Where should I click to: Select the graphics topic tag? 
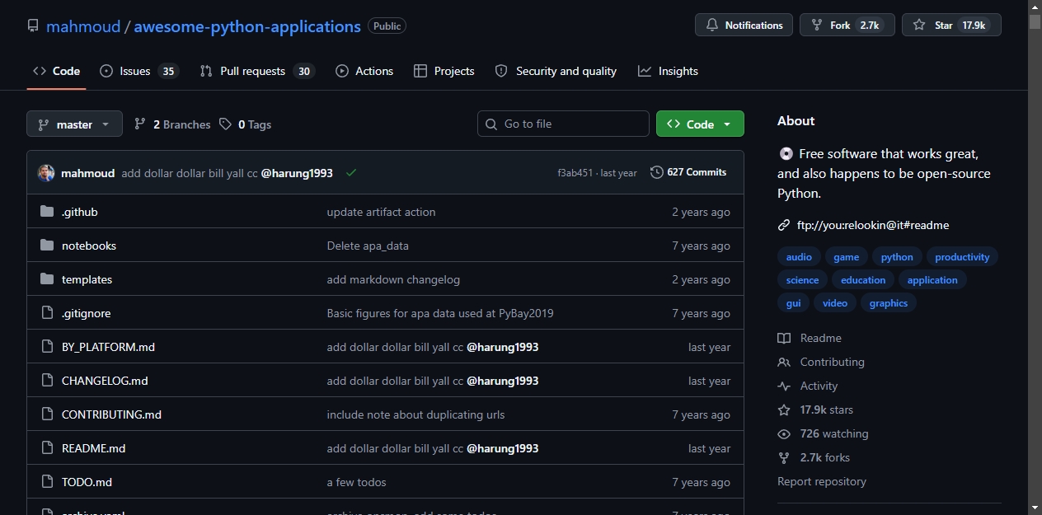click(x=889, y=303)
